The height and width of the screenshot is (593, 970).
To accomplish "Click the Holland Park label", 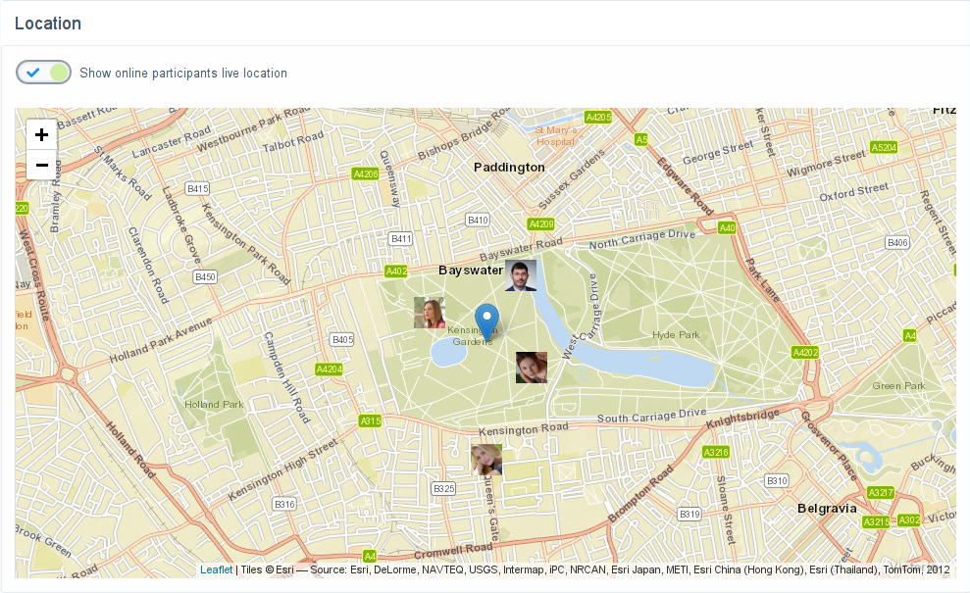I will (214, 404).
